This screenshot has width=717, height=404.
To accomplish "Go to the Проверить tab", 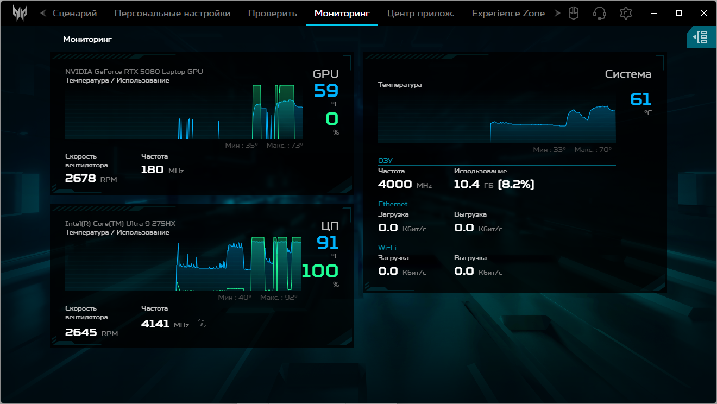I will click(x=273, y=13).
